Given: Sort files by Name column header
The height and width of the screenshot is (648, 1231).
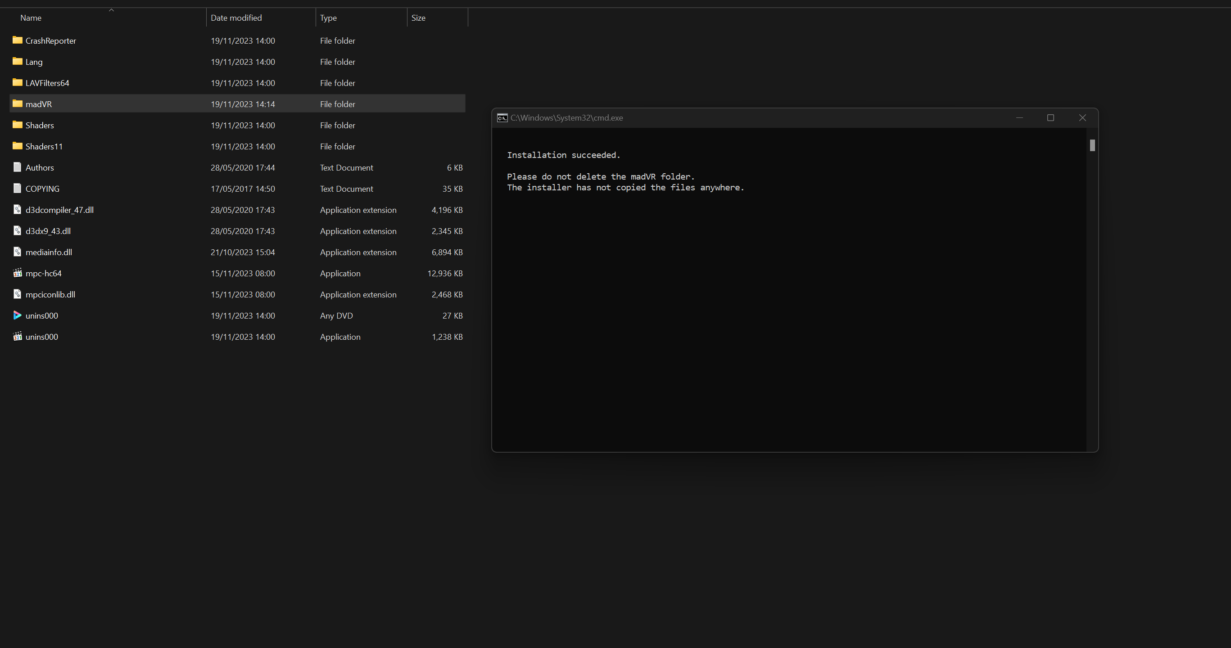Looking at the screenshot, I should click(x=31, y=18).
